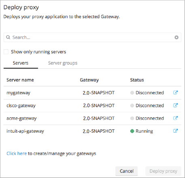Select the cisco-gateway server row

[x=92, y=106]
